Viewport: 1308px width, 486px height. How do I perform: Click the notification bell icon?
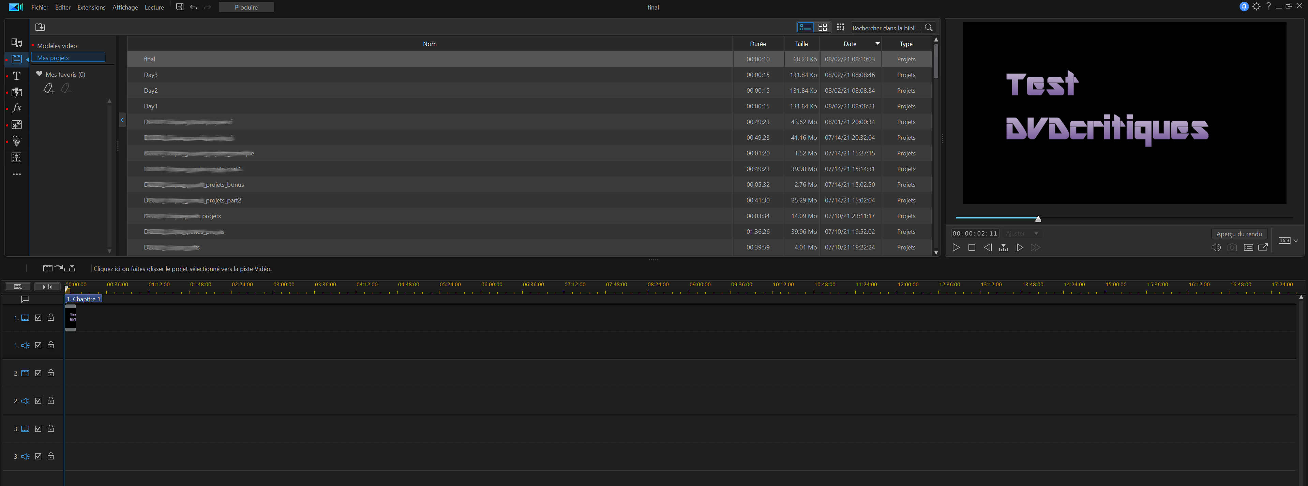(x=1244, y=6)
